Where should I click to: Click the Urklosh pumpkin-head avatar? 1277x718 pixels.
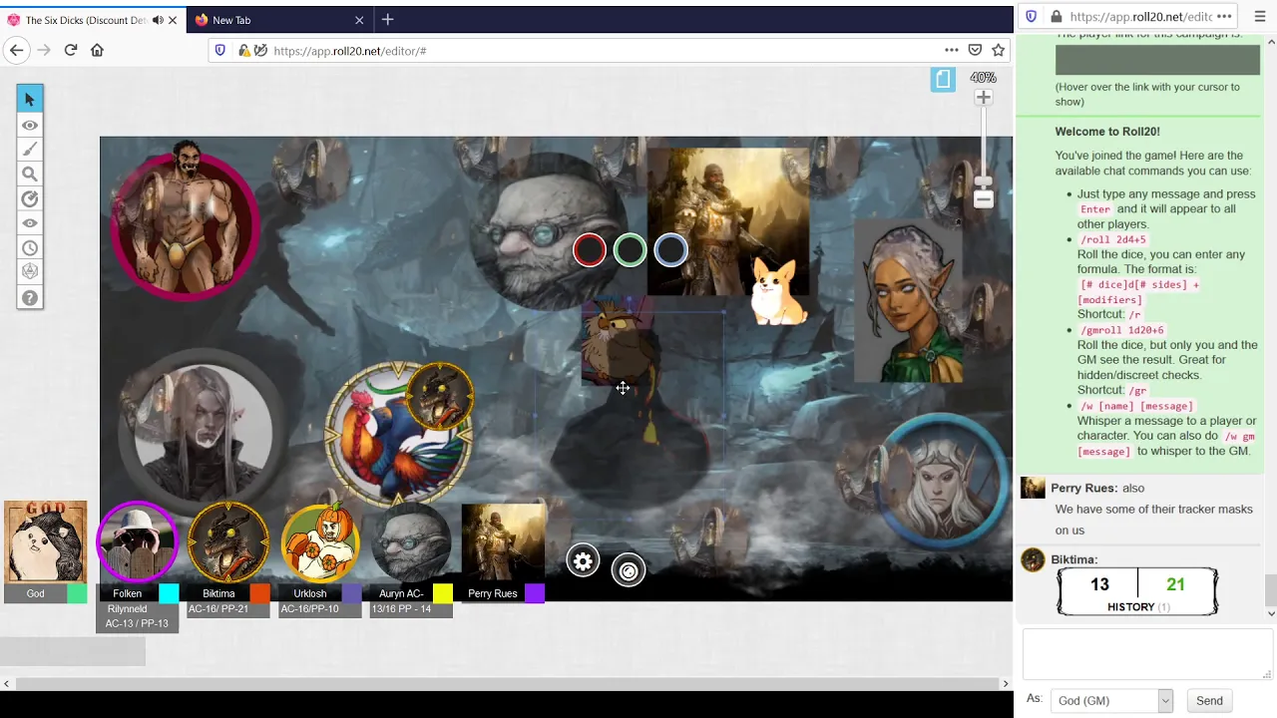pyautogui.click(x=320, y=541)
